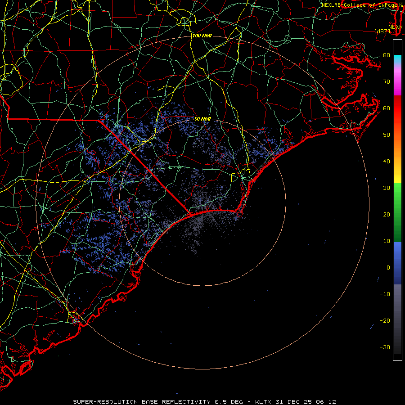Click the 50 value on the dBZ scale
Viewport: 405px width, 405px height.
[387, 135]
